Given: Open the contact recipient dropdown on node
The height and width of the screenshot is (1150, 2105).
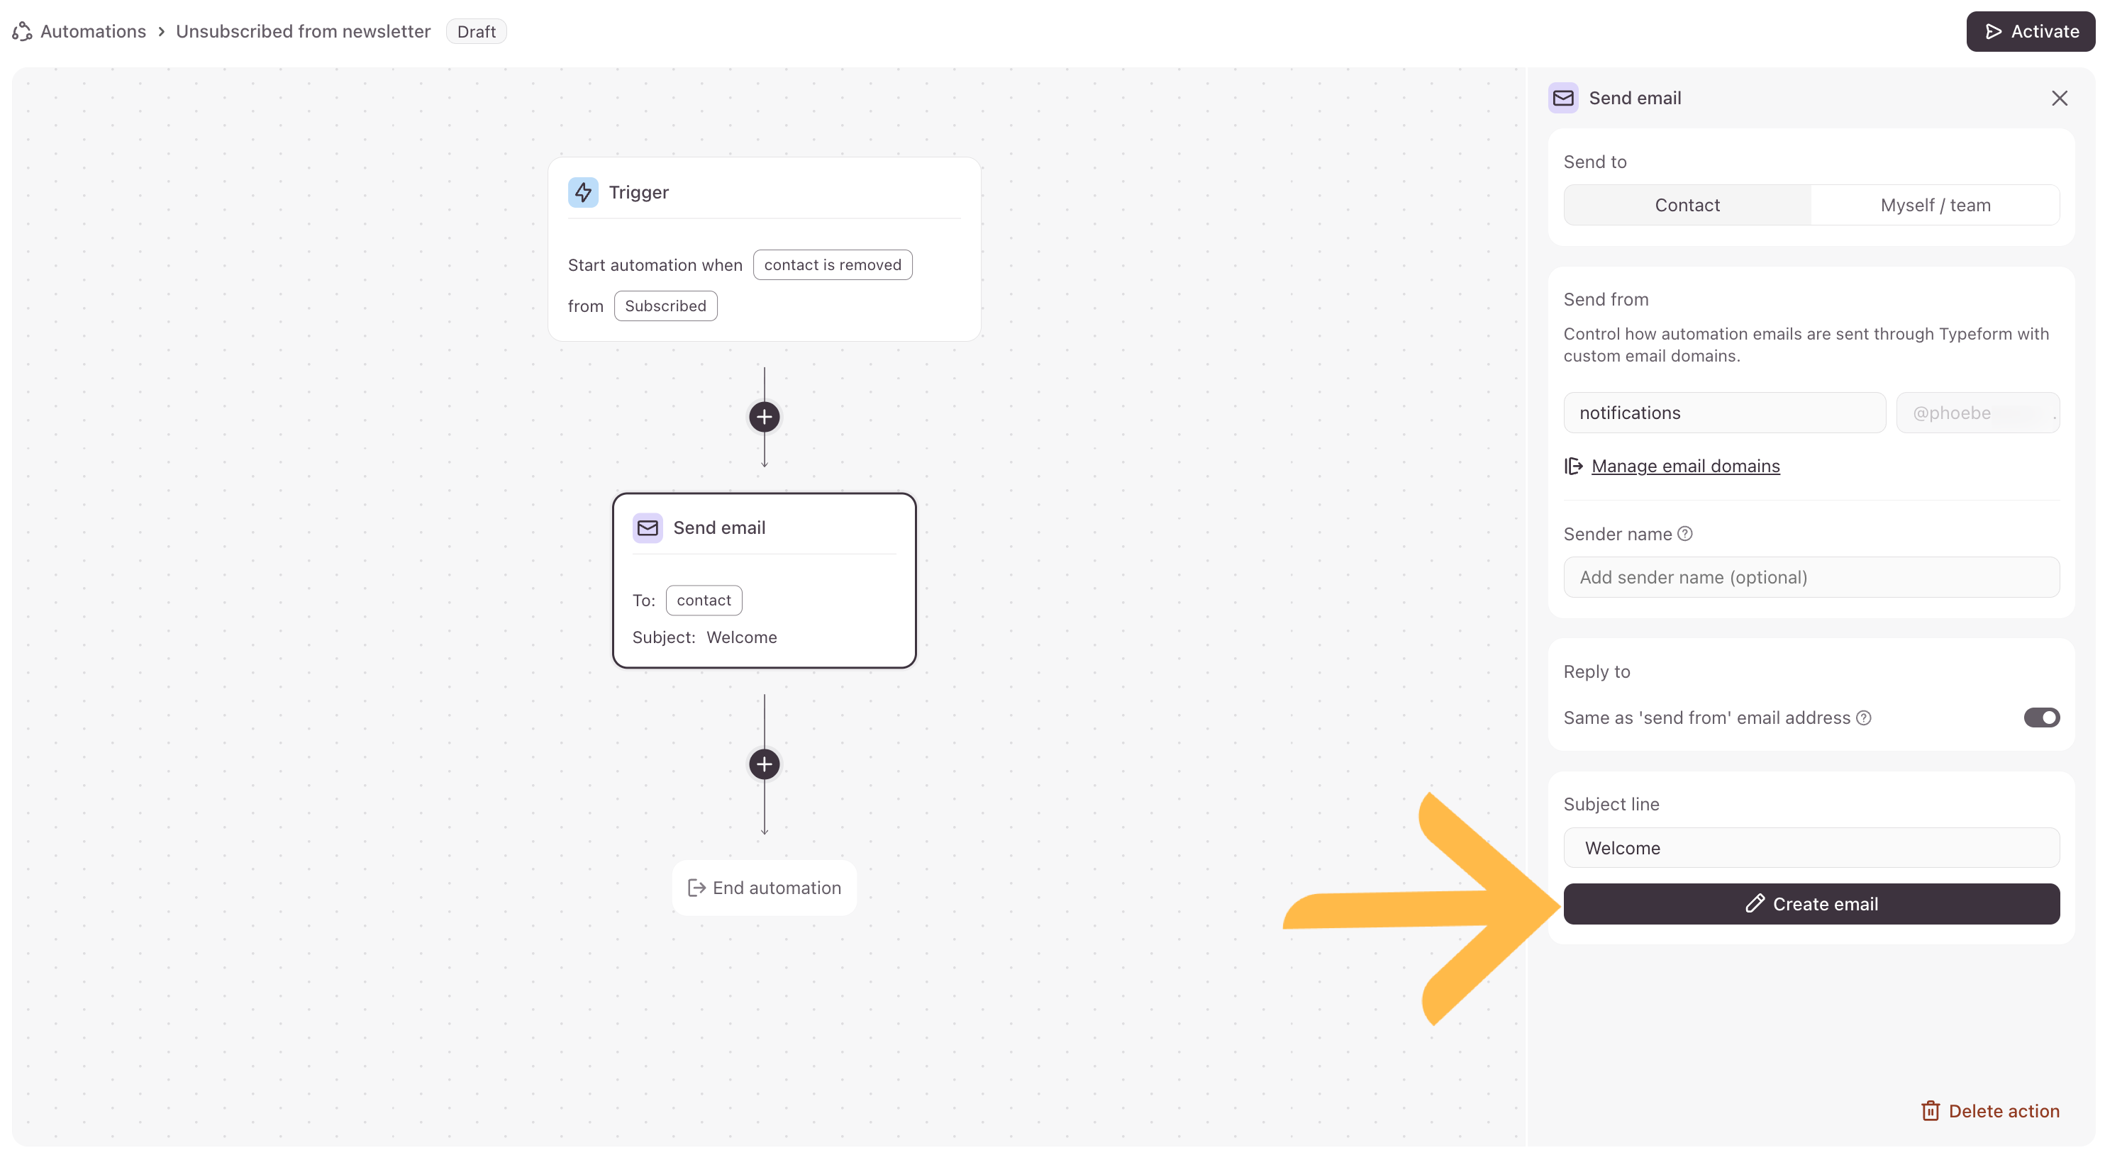Looking at the screenshot, I should tap(704, 601).
